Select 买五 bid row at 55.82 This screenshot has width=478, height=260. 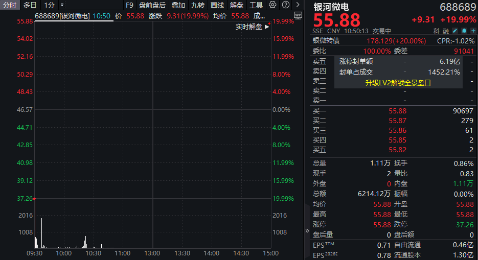tap(393, 150)
